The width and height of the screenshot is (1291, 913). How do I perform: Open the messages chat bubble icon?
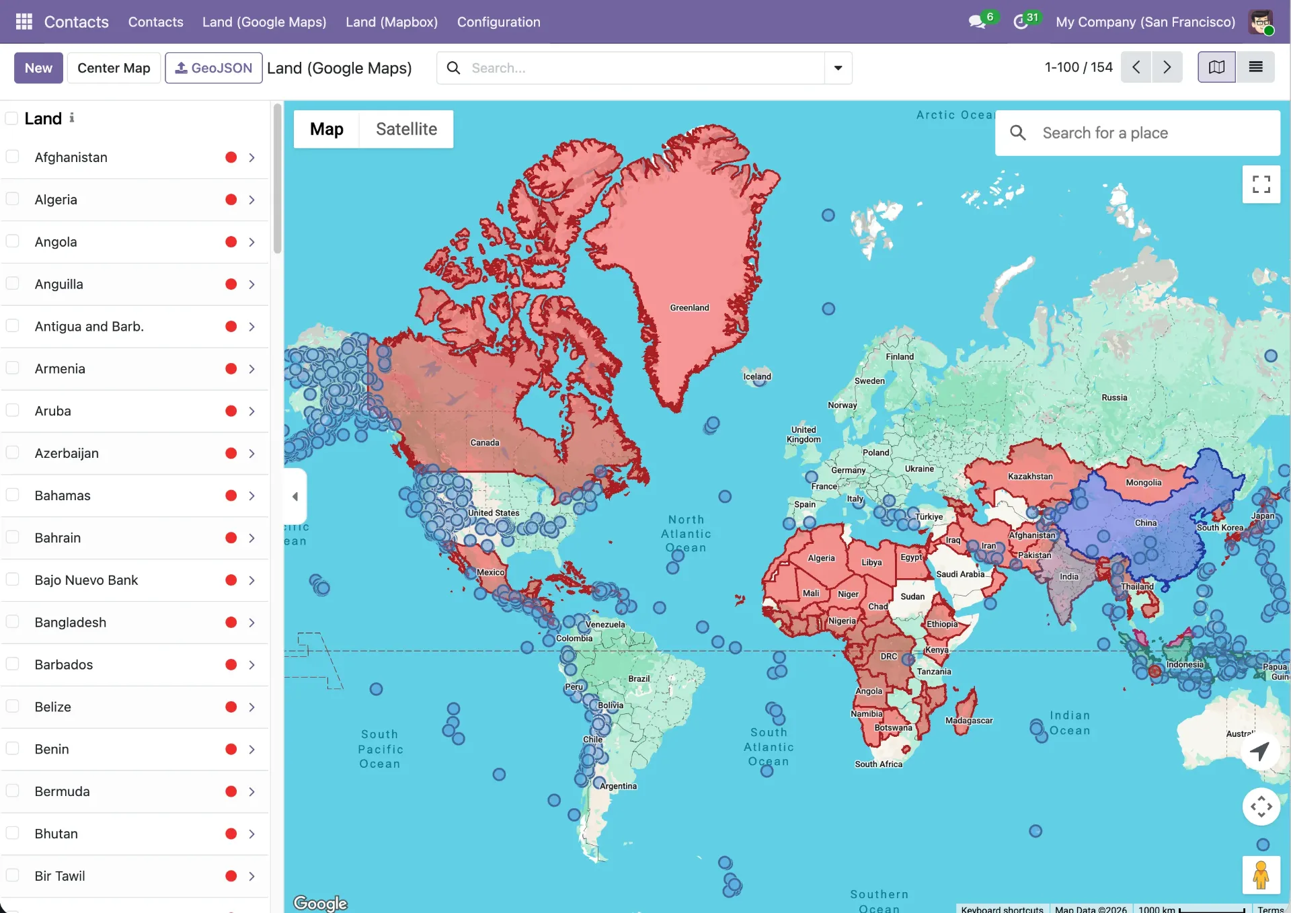coord(977,22)
